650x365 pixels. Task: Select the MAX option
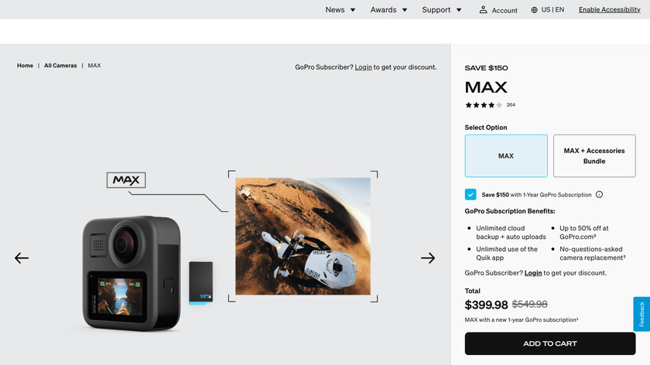tap(506, 155)
